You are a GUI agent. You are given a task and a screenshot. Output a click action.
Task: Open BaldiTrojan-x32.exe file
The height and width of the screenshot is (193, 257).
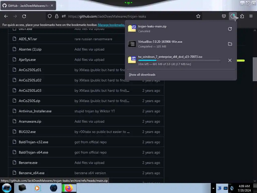click(x=33, y=142)
